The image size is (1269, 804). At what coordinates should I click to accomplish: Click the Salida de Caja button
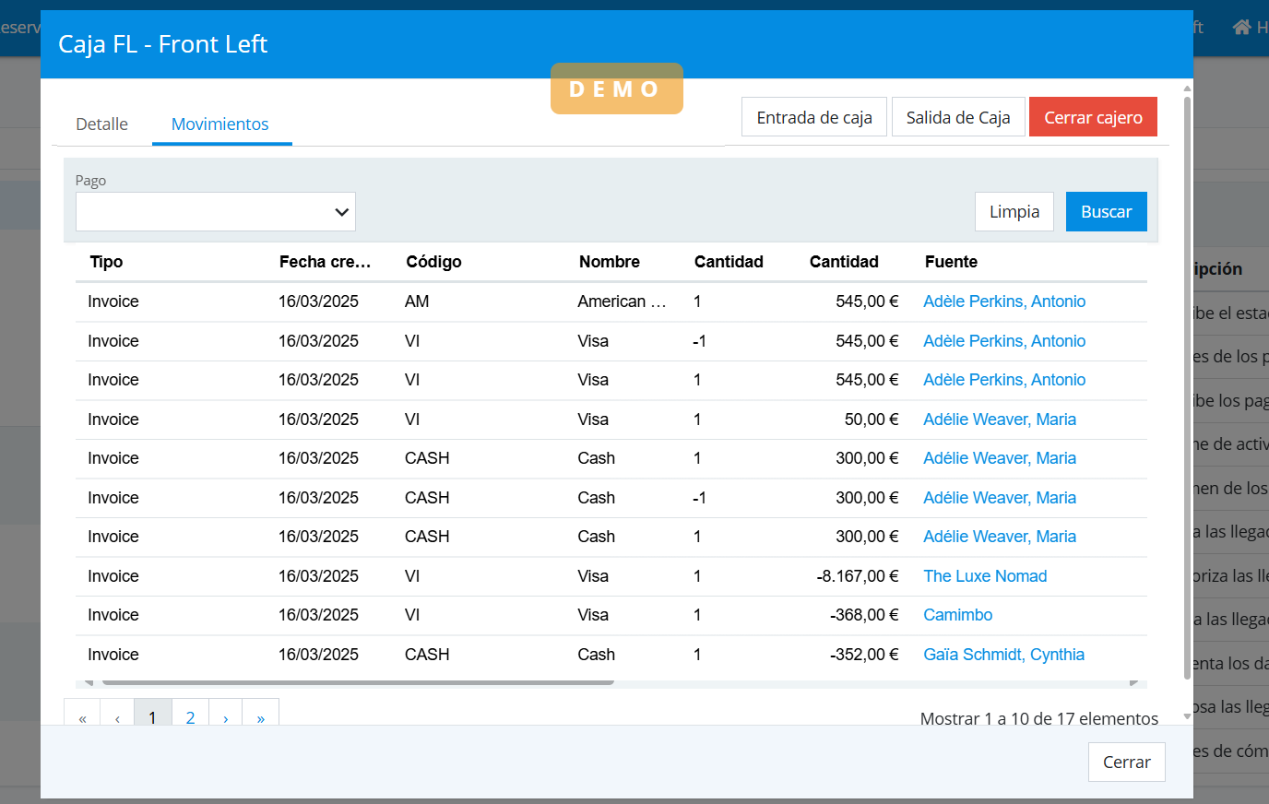[x=958, y=117]
